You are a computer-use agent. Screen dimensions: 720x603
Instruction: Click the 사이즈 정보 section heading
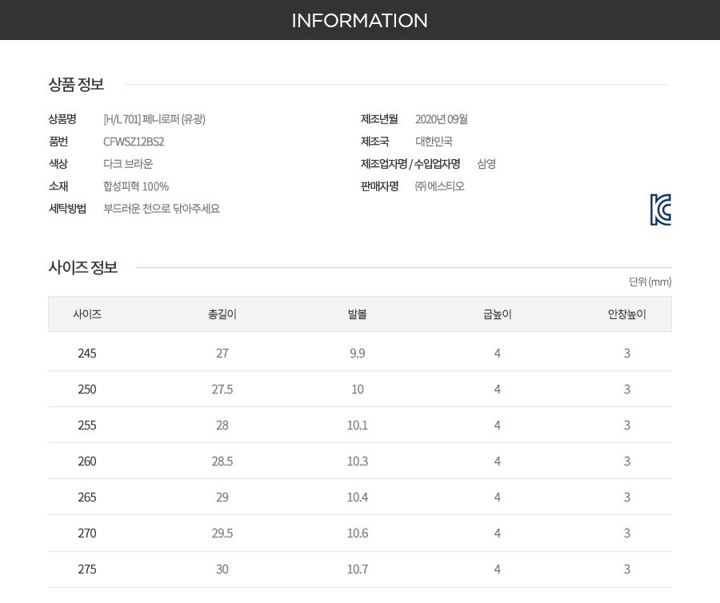coord(83,267)
